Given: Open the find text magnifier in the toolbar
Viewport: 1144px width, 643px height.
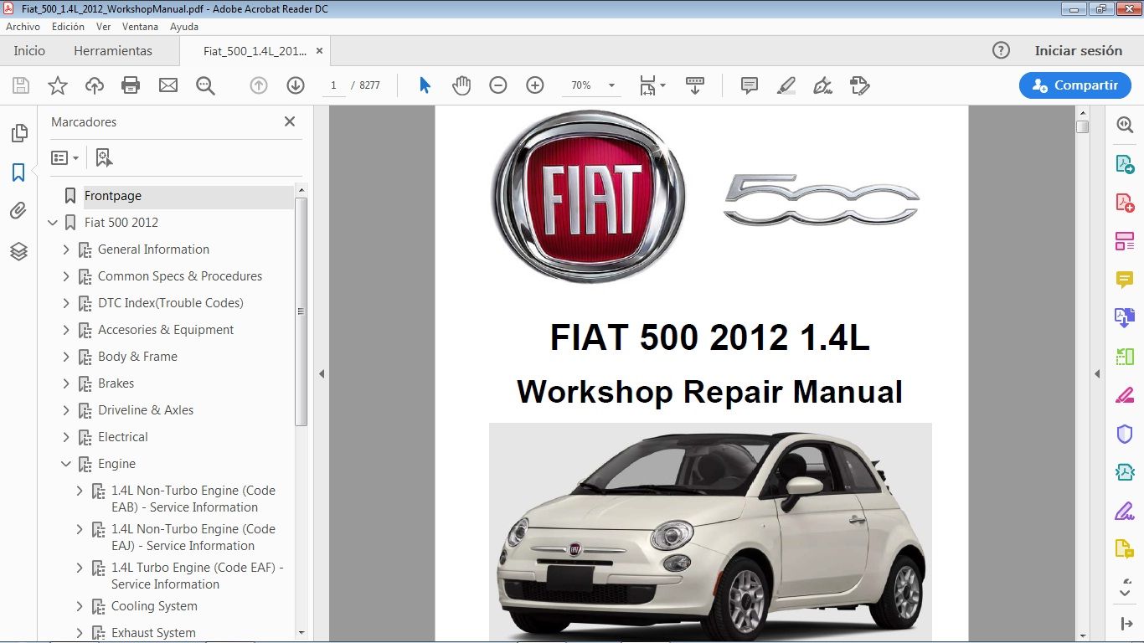Looking at the screenshot, I should point(205,85).
